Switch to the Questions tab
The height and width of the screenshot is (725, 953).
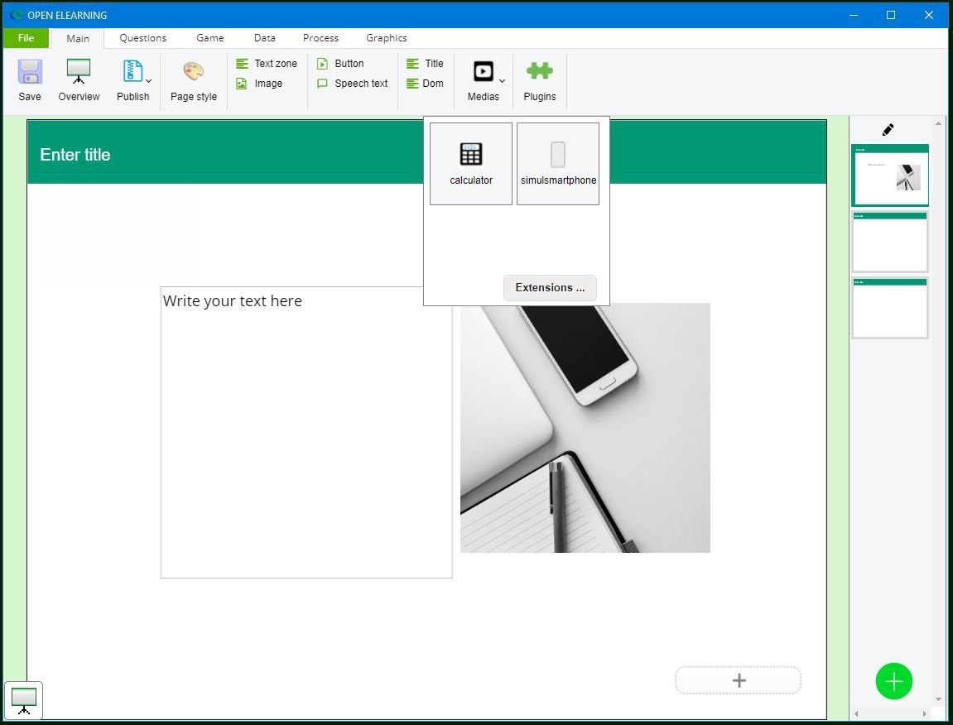[142, 38]
